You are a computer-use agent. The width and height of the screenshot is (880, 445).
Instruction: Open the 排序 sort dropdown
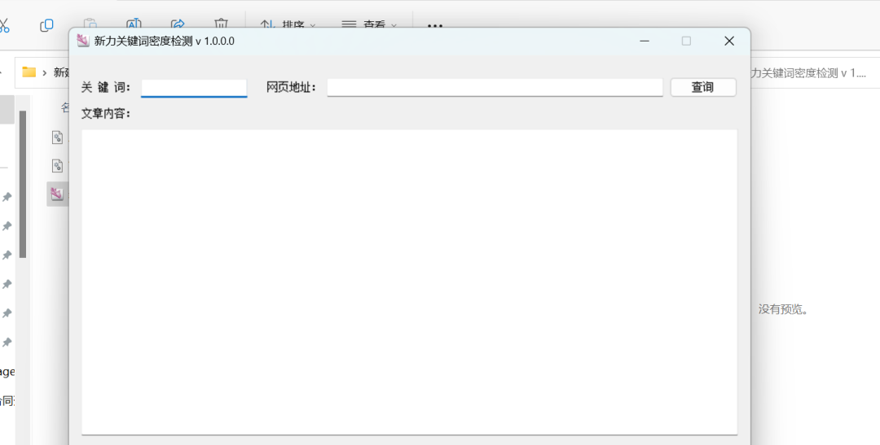pos(287,24)
